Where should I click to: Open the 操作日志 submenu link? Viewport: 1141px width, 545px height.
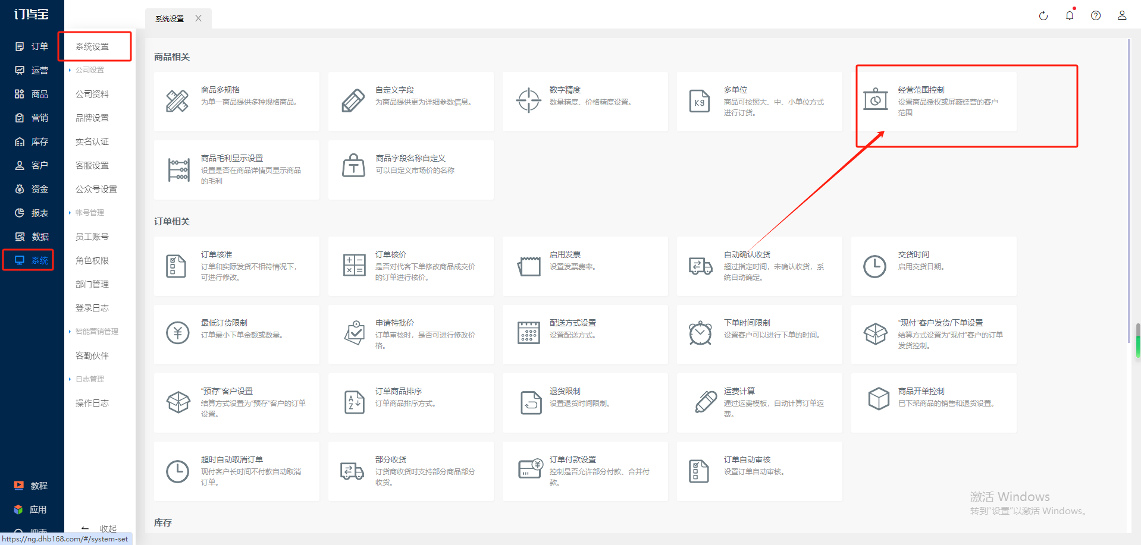[x=92, y=403]
